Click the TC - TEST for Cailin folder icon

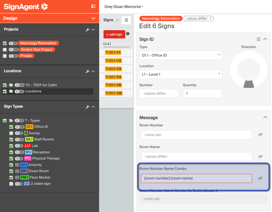click(11, 85)
